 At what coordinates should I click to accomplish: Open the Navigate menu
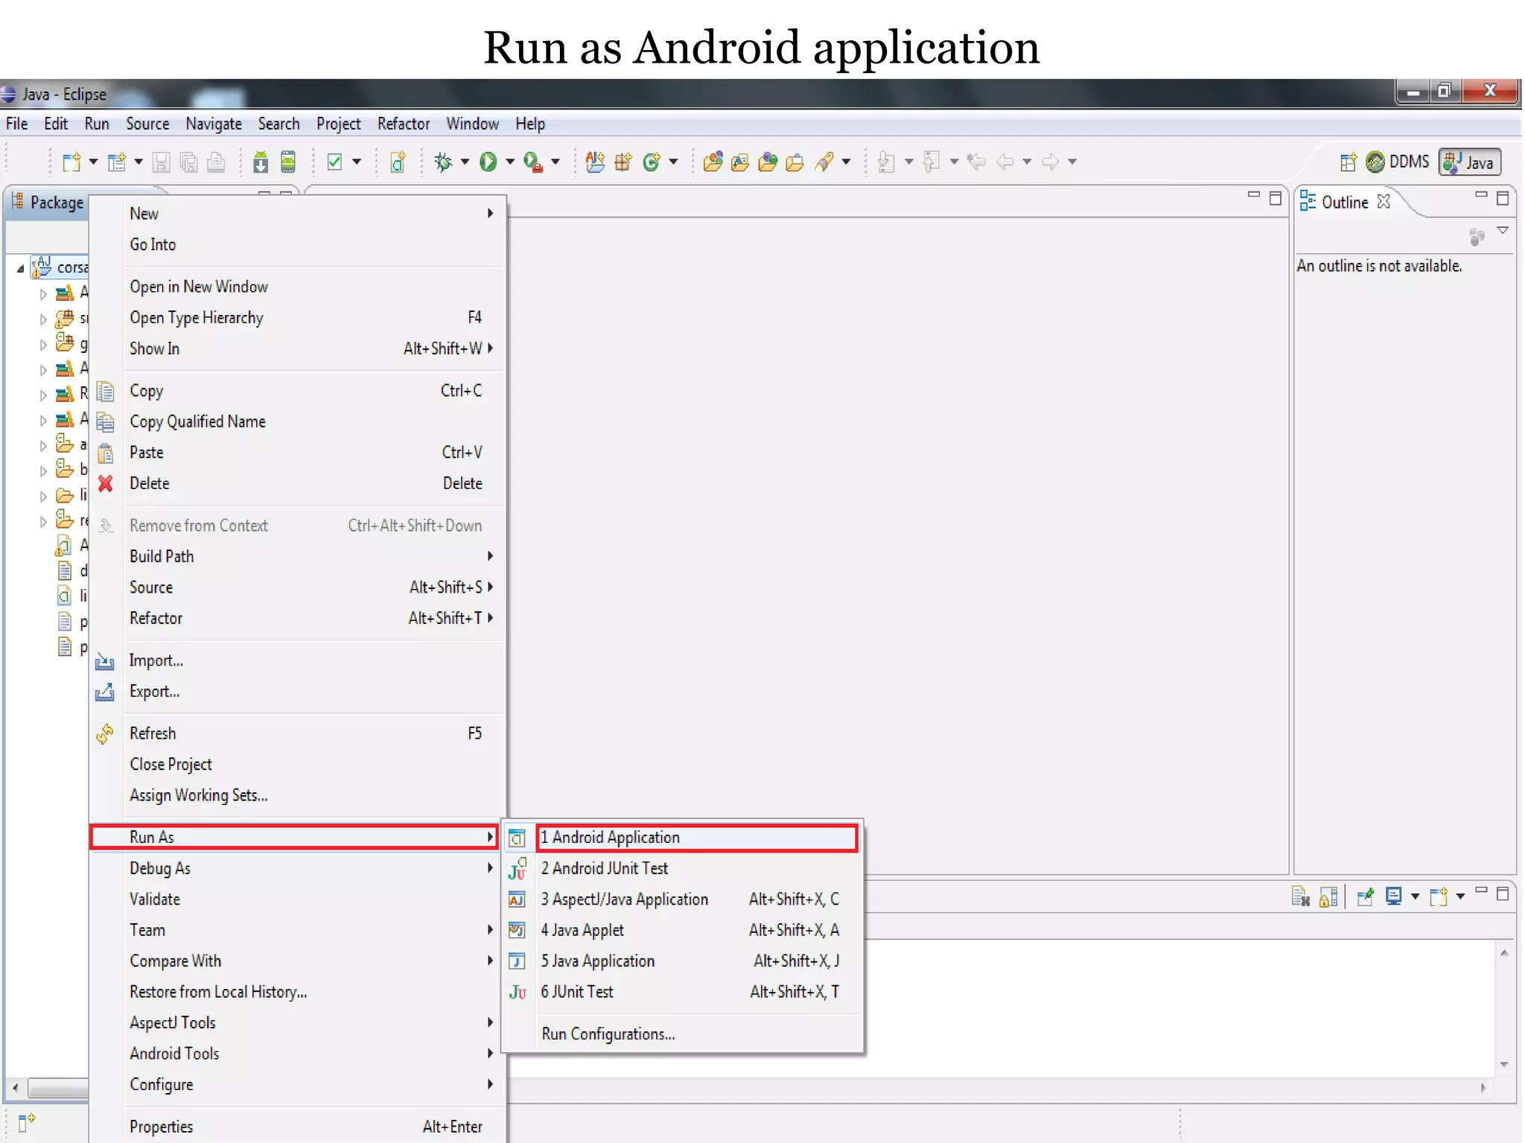click(x=214, y=124)
